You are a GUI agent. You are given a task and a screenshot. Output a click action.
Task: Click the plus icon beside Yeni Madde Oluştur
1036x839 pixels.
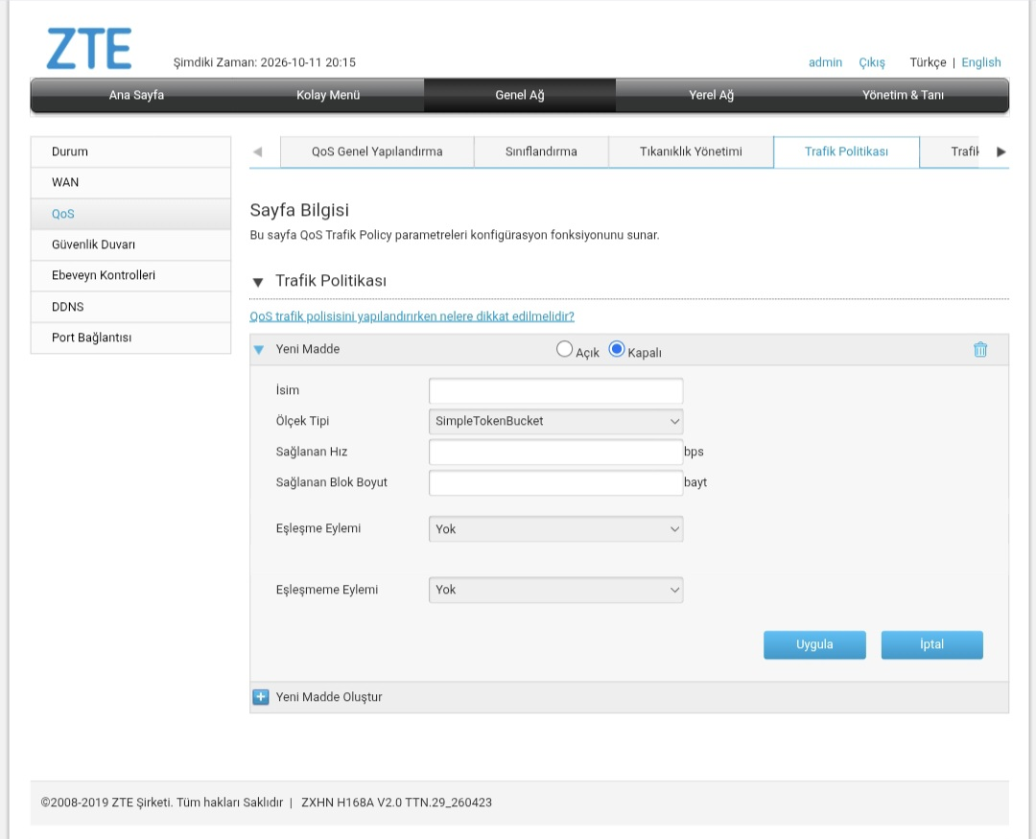[261, 697]
